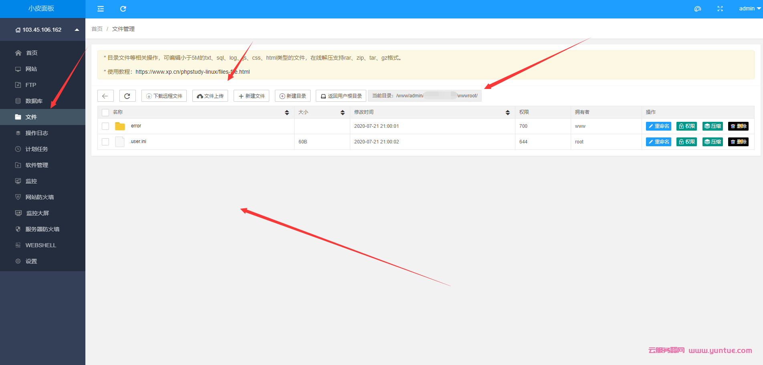Delete the error folder with 删除
Image resolution: width=763 pixels, height=365 pixels.
[738, 126]
